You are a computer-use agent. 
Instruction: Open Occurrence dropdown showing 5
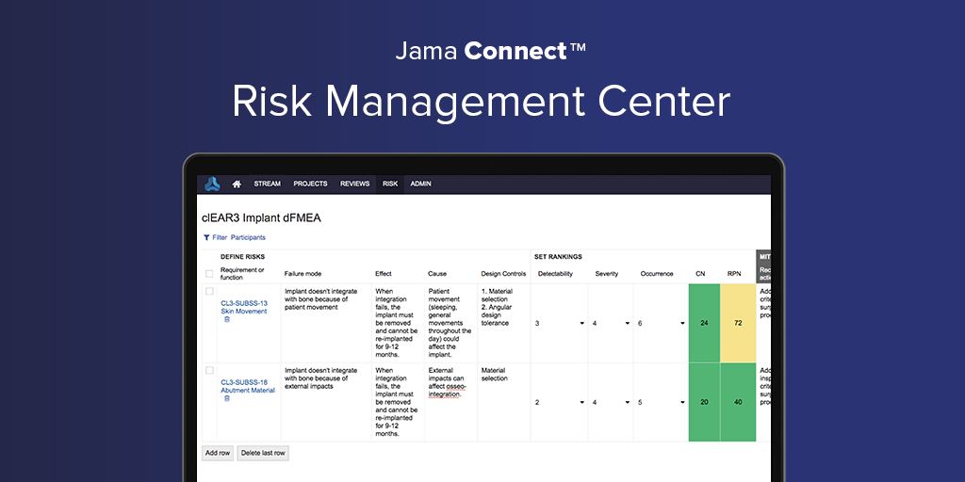tap(661, 402)
